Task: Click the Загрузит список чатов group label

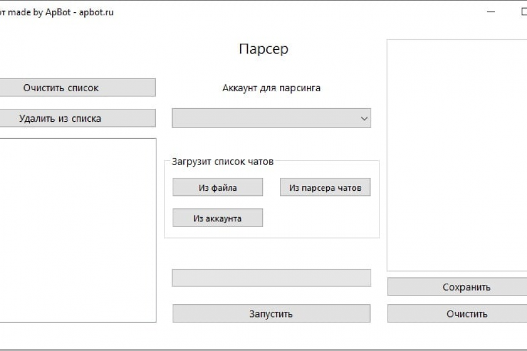Action: point(223,161)
